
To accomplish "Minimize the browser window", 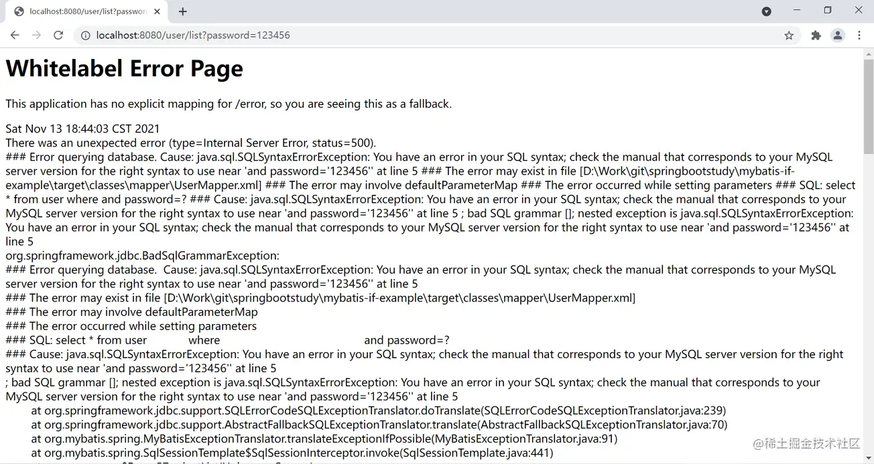I will point(797,11).
